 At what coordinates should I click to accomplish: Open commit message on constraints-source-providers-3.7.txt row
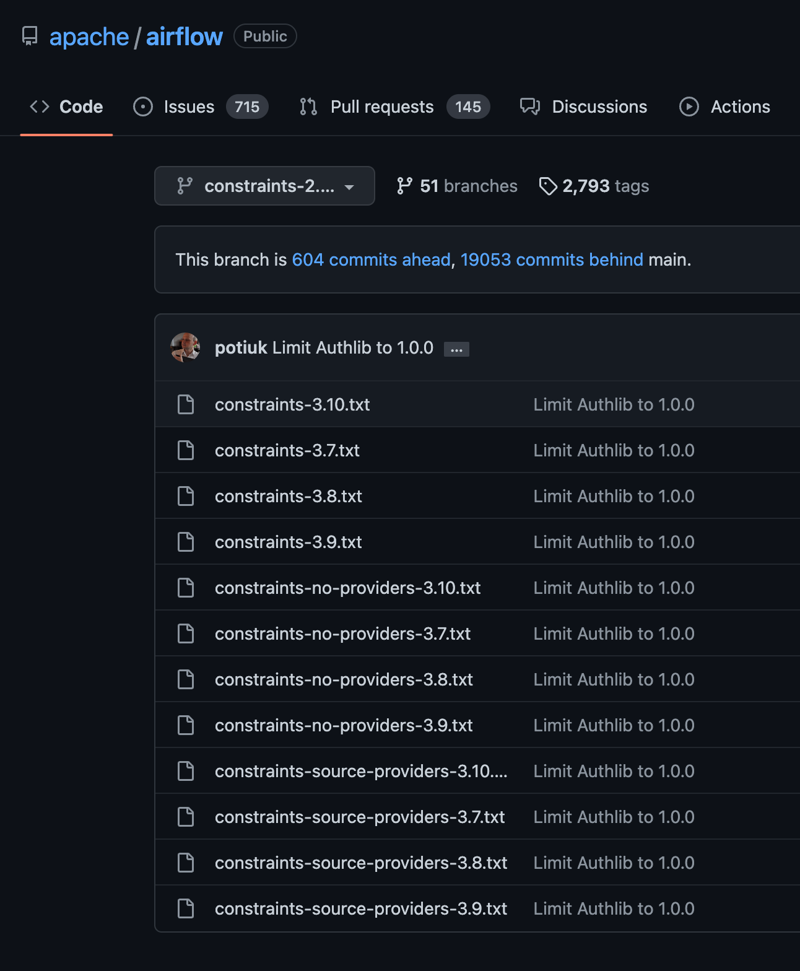click(614, 817)
